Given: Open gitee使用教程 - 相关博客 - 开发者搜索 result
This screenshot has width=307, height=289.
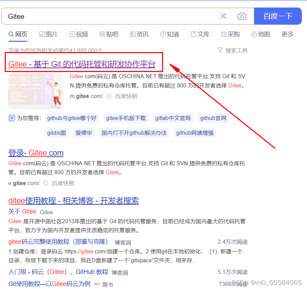Looking at the screenshot, I should (74, 201).
